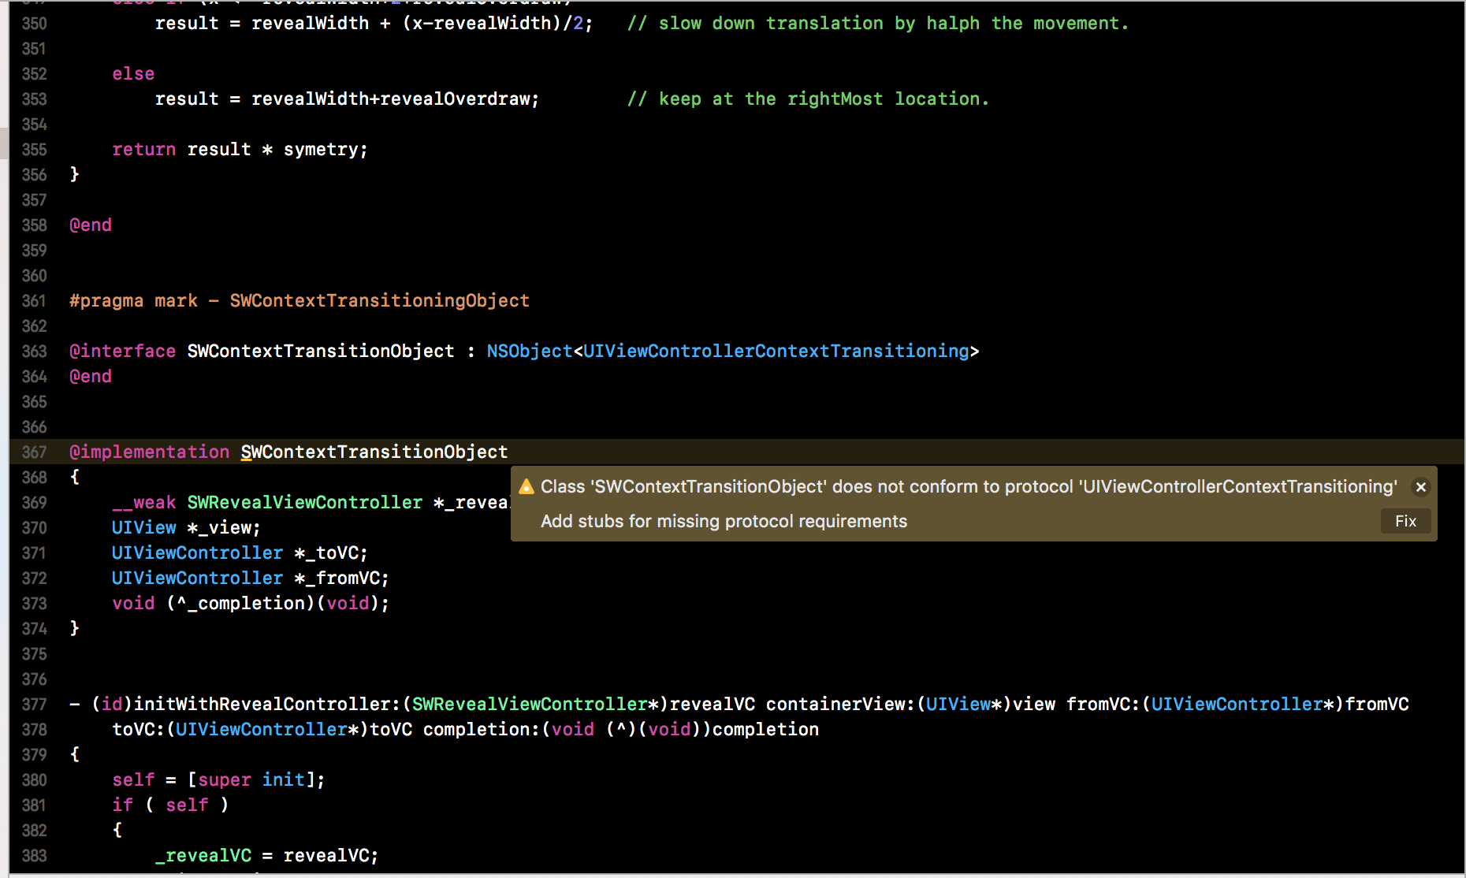Click the class does not conform warning message
Image resolution: width=1466 pixels, height=878 pixels.
[x=969, y=486]
